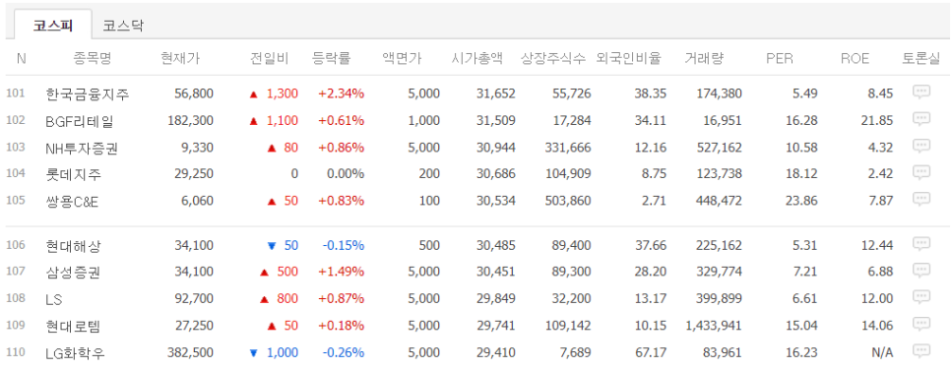Open the 쌍용C&E stock link
The height and width of the screenshot is (370, 951).
click(72, 202)
